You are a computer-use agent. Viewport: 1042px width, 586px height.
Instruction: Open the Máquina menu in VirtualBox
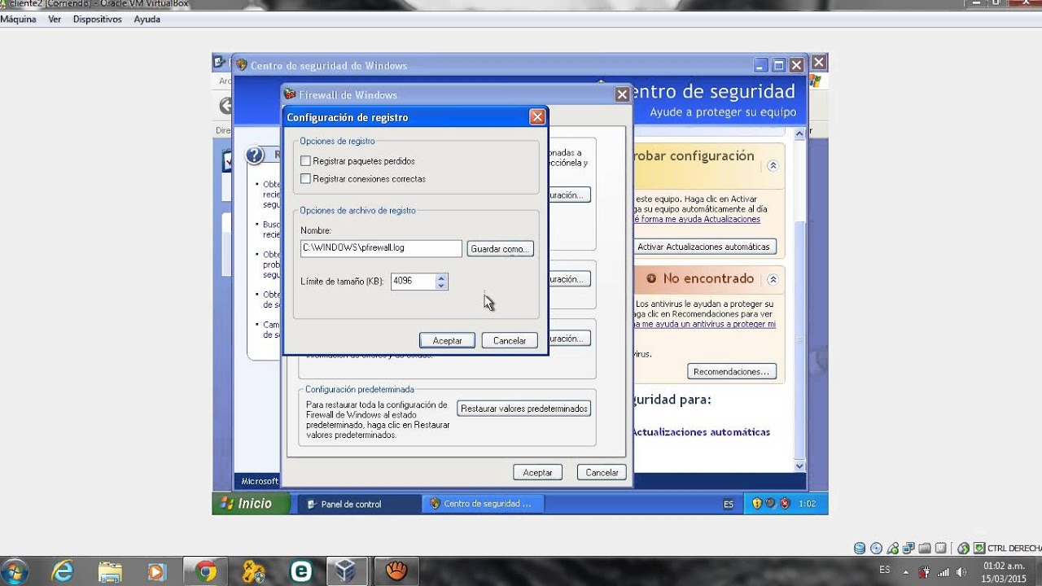tap(18, 19)
